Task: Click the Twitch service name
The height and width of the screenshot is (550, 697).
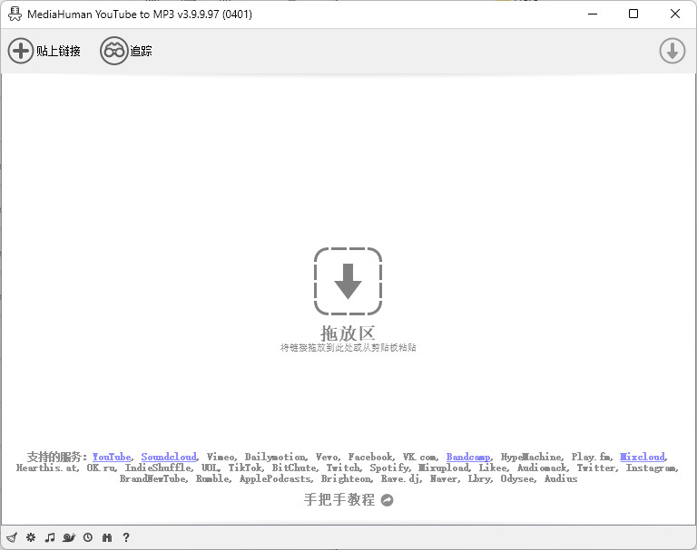Action: (343, 468)
